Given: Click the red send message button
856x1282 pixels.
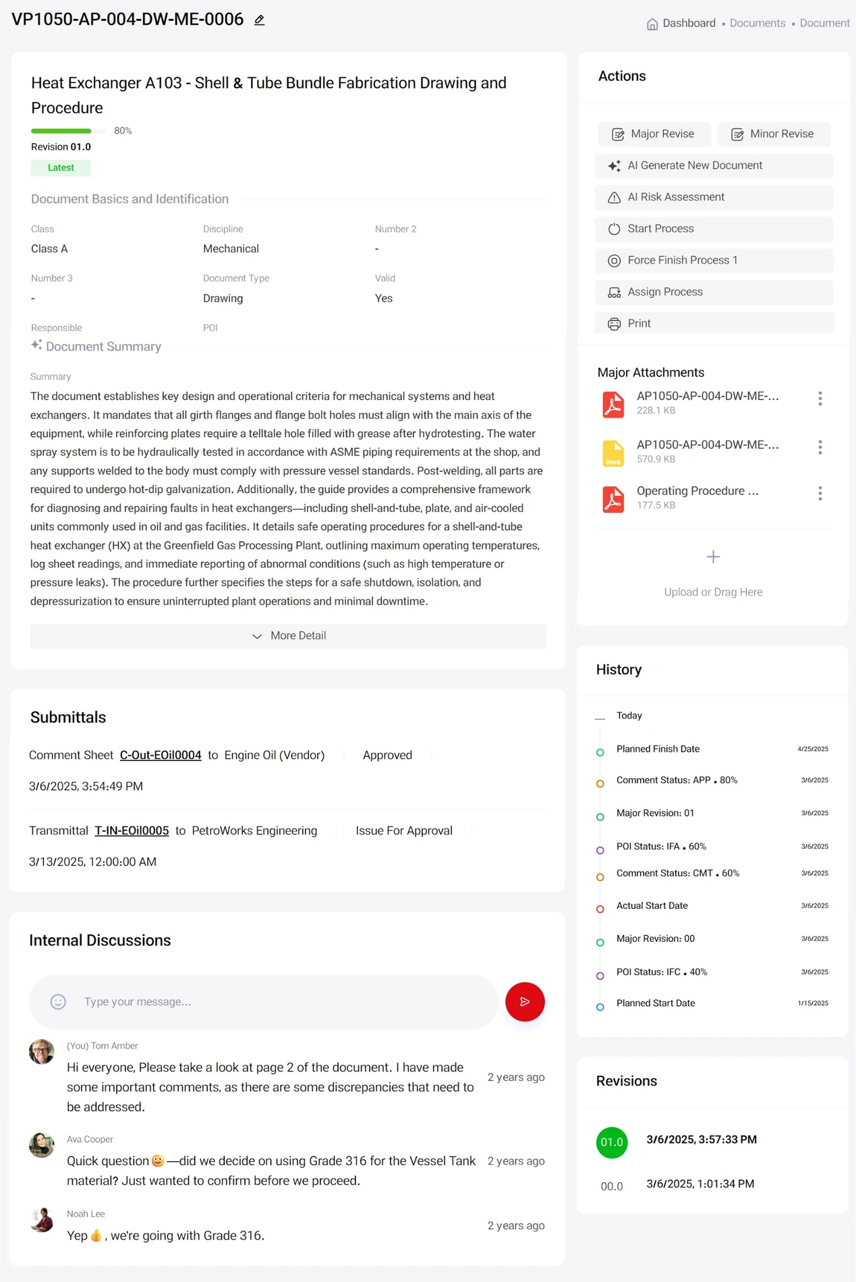Looking at the screenshot, I should (x=525, y=1001).
